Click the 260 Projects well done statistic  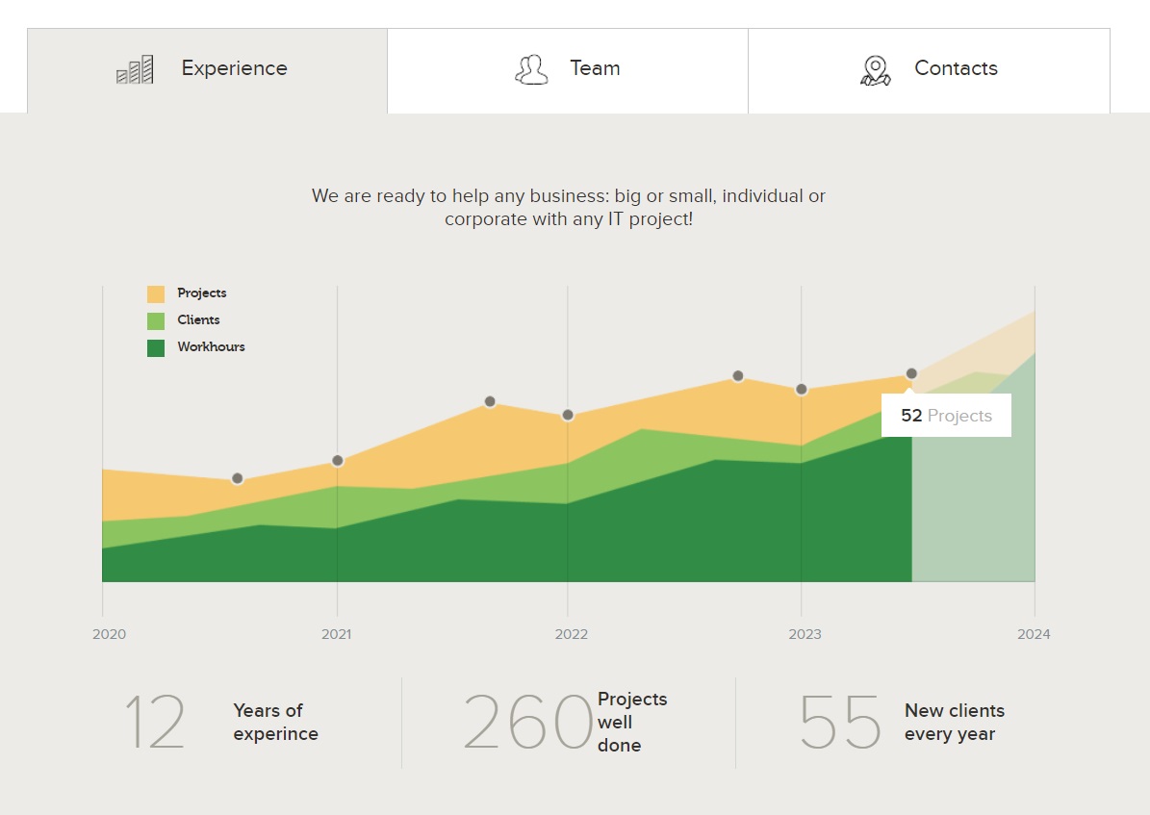pyautogui.click(x=566, y=722)
